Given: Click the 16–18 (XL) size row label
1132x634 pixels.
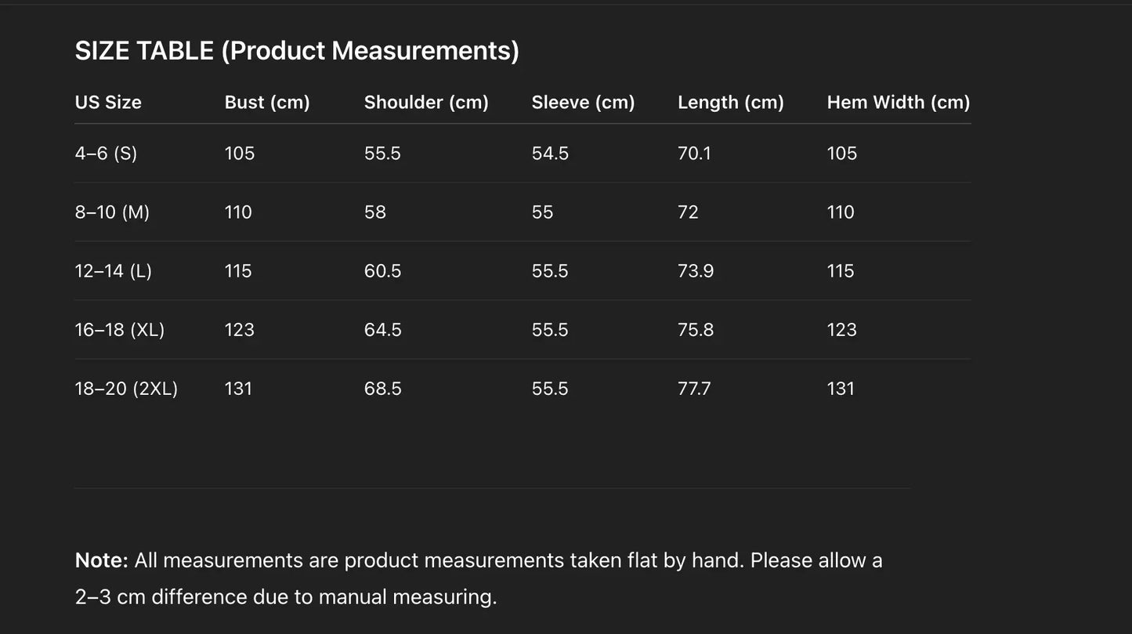Looking at the screenshot, I should click(120, 330).
